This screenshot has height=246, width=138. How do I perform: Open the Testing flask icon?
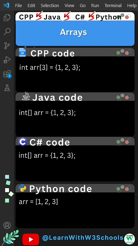point(7,88)
